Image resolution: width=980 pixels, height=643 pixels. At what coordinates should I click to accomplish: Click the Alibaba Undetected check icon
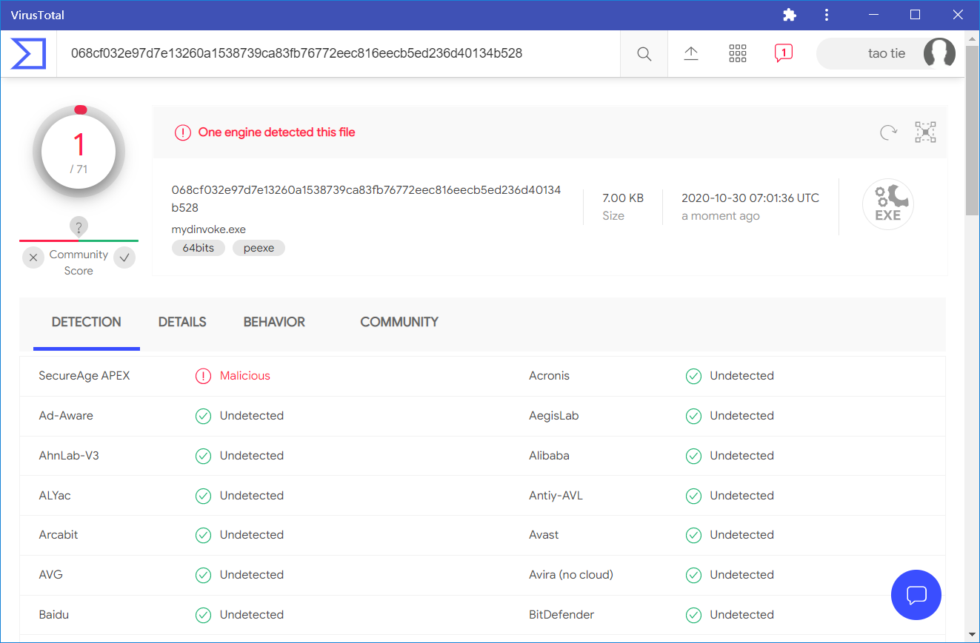pos(693,456)
